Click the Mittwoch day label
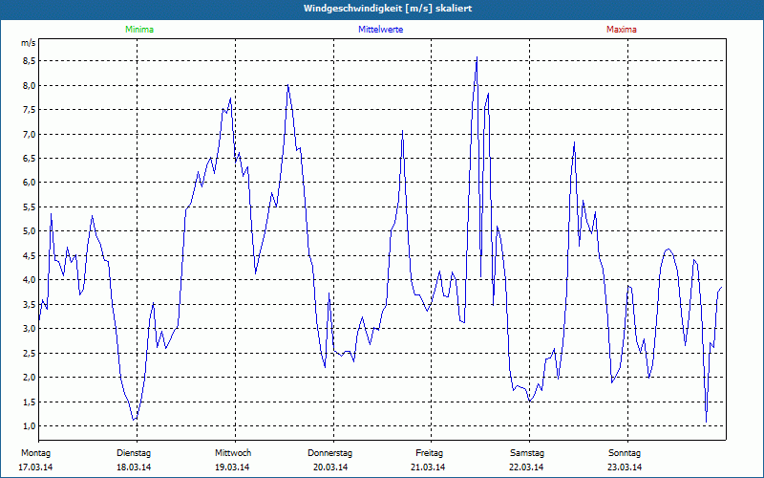The width and height of the screenshot is (764, 478). click(233, 453)
